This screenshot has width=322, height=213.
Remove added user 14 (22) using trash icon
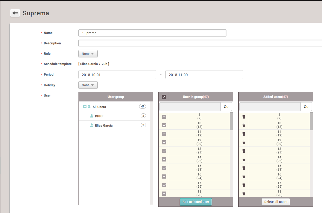pyautogui.click(x=244, y=159)
